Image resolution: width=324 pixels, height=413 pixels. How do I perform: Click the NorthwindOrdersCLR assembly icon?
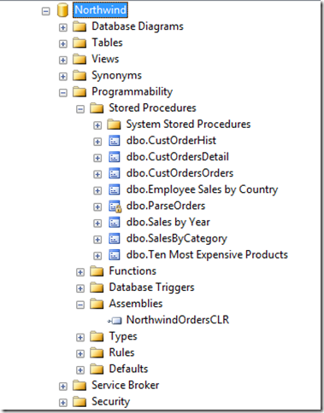[x=115, y=321]
